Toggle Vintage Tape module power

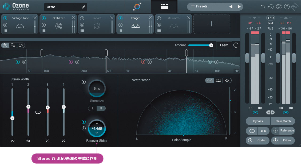coord(5,18)
